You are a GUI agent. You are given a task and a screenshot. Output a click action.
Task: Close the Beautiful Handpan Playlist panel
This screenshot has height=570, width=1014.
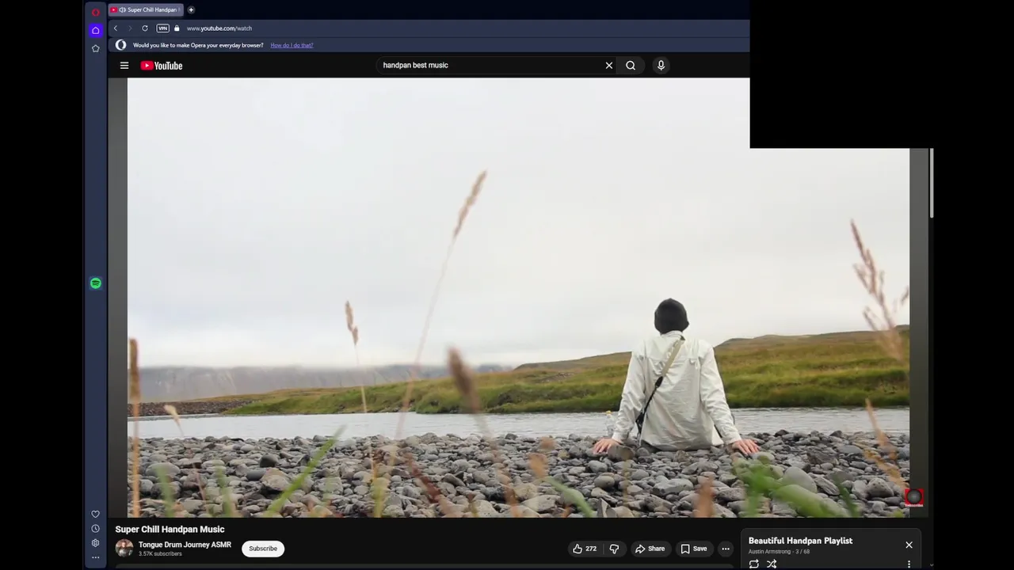point(909,545)
